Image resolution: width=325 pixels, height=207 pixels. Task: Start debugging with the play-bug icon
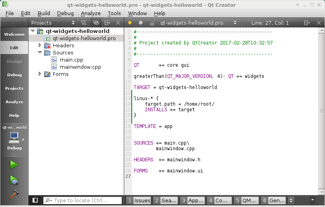[x=14, y=180]
